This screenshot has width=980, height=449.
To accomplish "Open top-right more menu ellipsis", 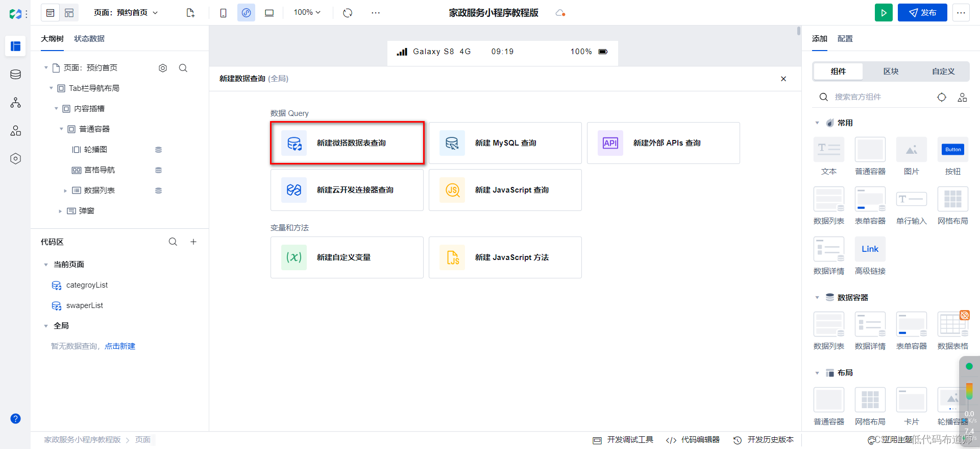I will [961, 13].
